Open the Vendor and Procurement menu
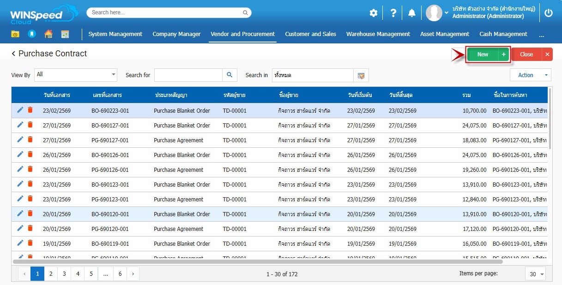The height and width of the screenshot is (285, 562). coord(242,34)
